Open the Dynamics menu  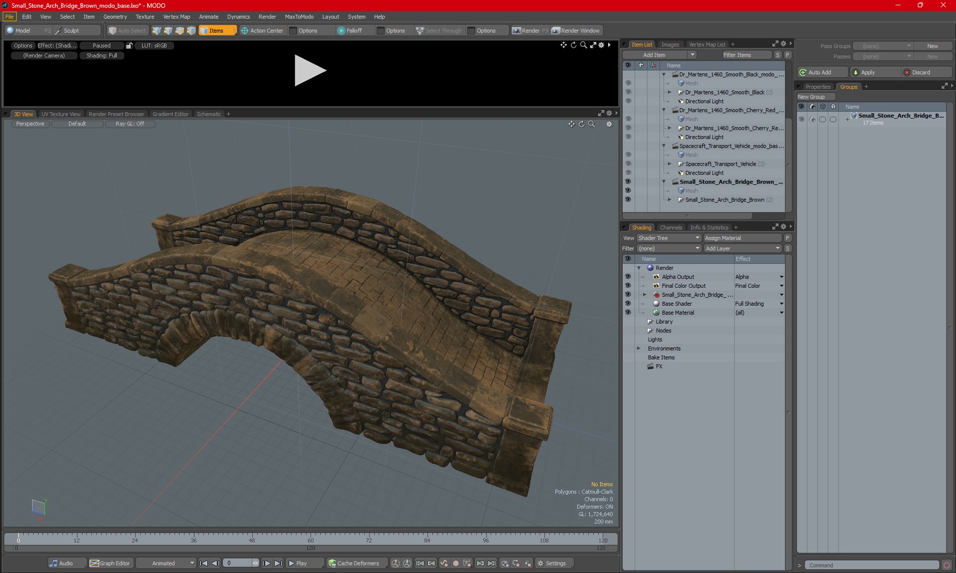coord(238,16)
